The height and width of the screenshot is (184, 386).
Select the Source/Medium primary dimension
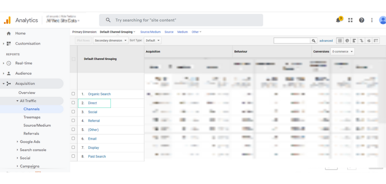(x=150, y=32)
